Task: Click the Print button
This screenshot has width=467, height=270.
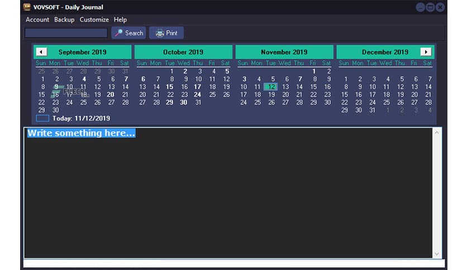Action: point(166,33)
